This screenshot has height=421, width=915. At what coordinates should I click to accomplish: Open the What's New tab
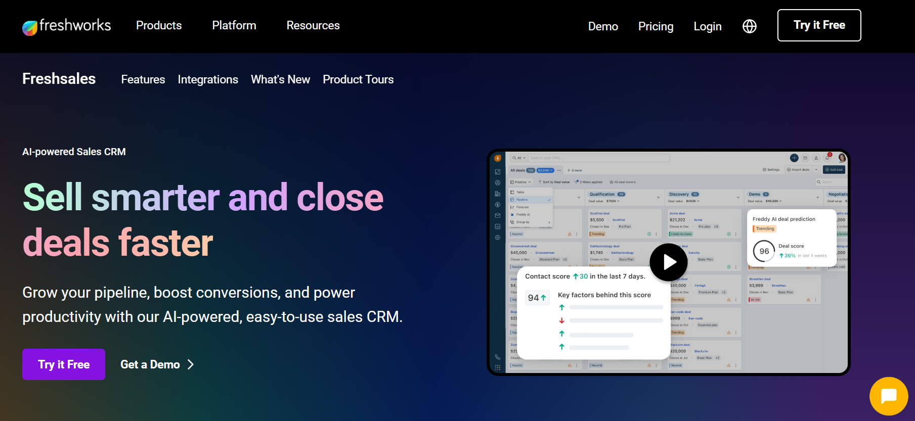click(x=280, y=79)
